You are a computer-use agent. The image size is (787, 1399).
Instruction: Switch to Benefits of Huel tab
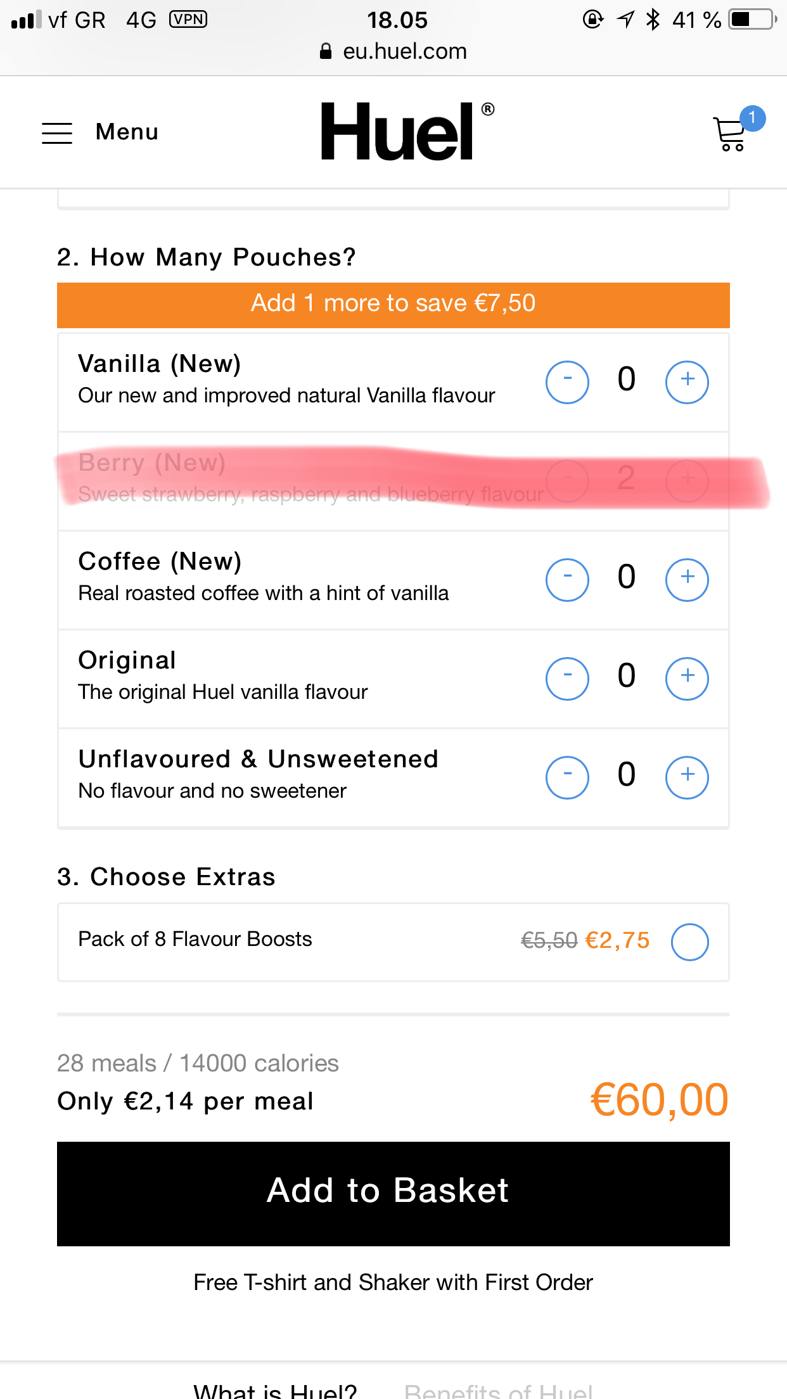499,1390
